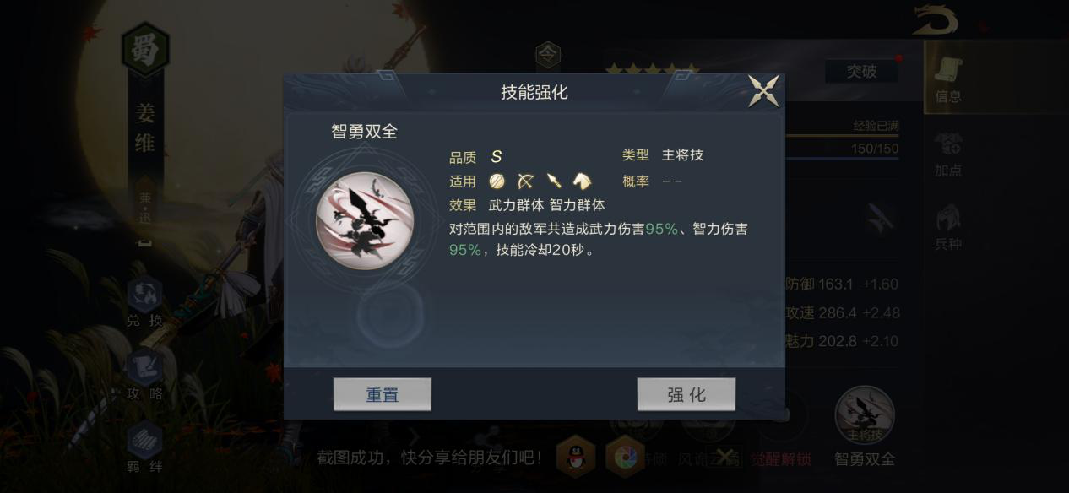The height and width of the screenshot is (493, 1069).
Task: Tap the 令 token icon at the top
Action: [548, 57]
